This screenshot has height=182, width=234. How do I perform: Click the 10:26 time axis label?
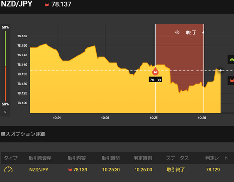click(202, 118)
